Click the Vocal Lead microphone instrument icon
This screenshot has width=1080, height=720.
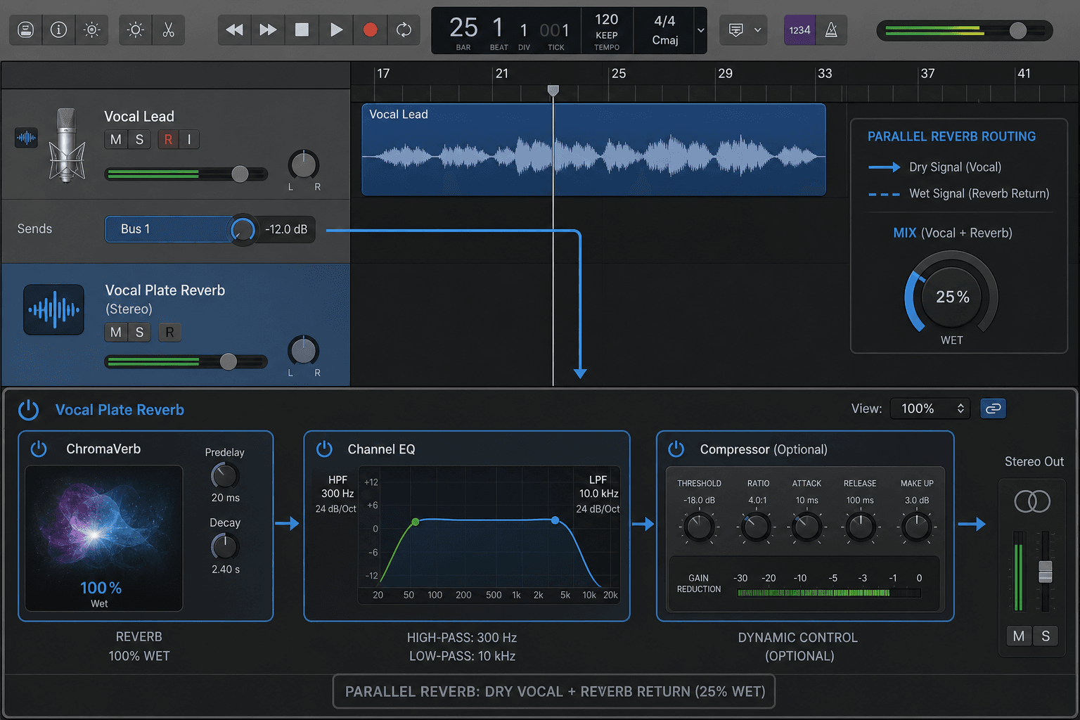tap(67, 144)
